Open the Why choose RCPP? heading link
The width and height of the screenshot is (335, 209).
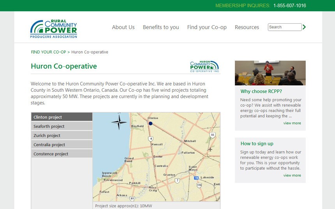[x=261, y=91]
